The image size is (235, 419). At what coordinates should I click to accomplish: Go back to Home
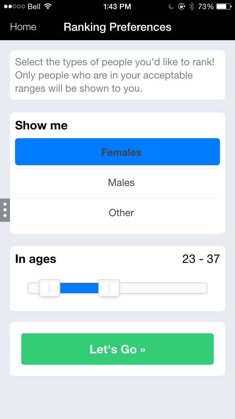(23, 27)
